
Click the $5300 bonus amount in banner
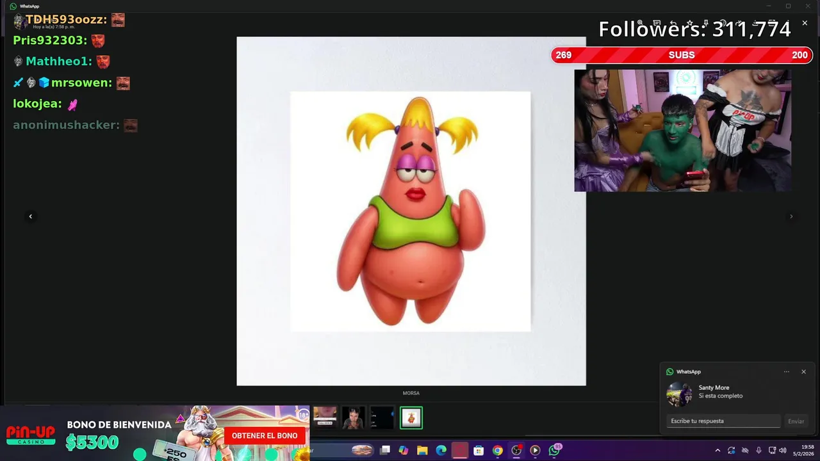[x=92, y=442]
